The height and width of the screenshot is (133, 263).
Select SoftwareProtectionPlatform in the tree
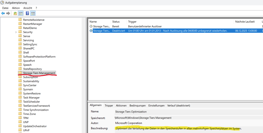[39, 56]
